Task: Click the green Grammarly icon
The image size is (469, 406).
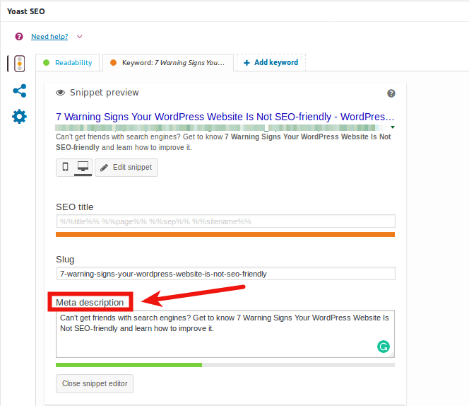Action: click(383, 347)
